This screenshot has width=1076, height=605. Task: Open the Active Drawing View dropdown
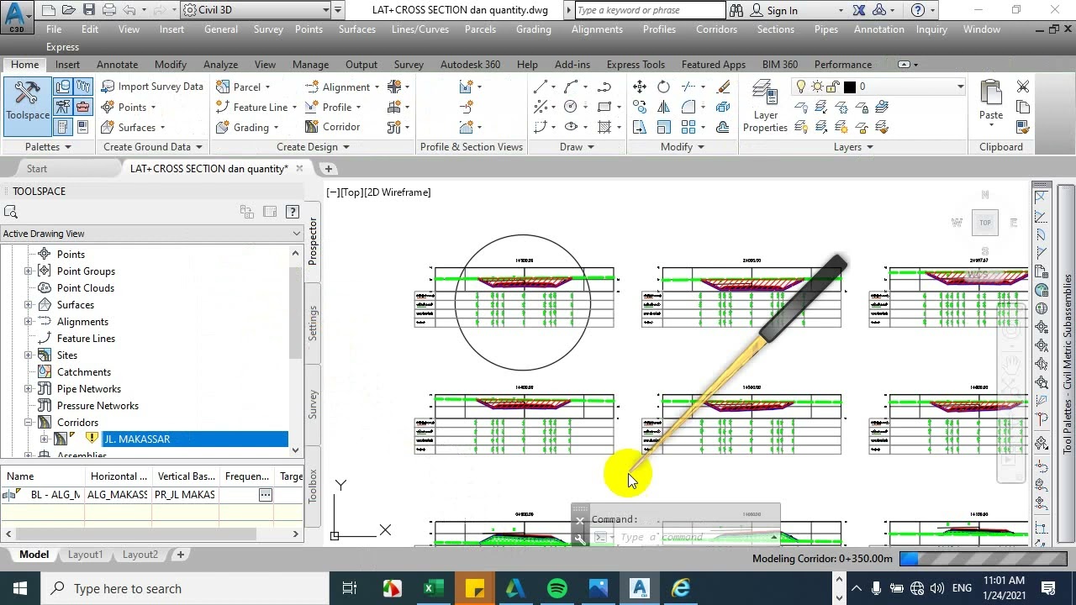151,234
